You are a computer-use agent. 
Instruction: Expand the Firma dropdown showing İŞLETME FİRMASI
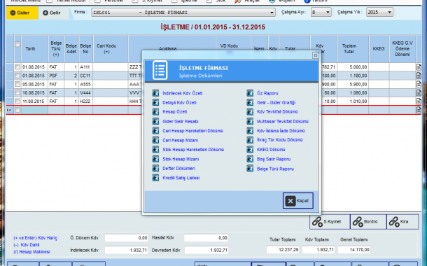coord(183,13)
